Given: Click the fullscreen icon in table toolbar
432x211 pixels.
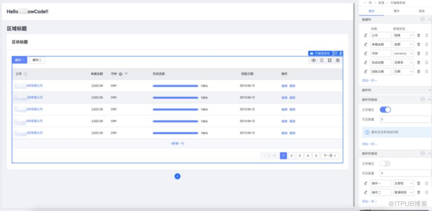Looking at the screenshot, I should click(x=329, y=60).
